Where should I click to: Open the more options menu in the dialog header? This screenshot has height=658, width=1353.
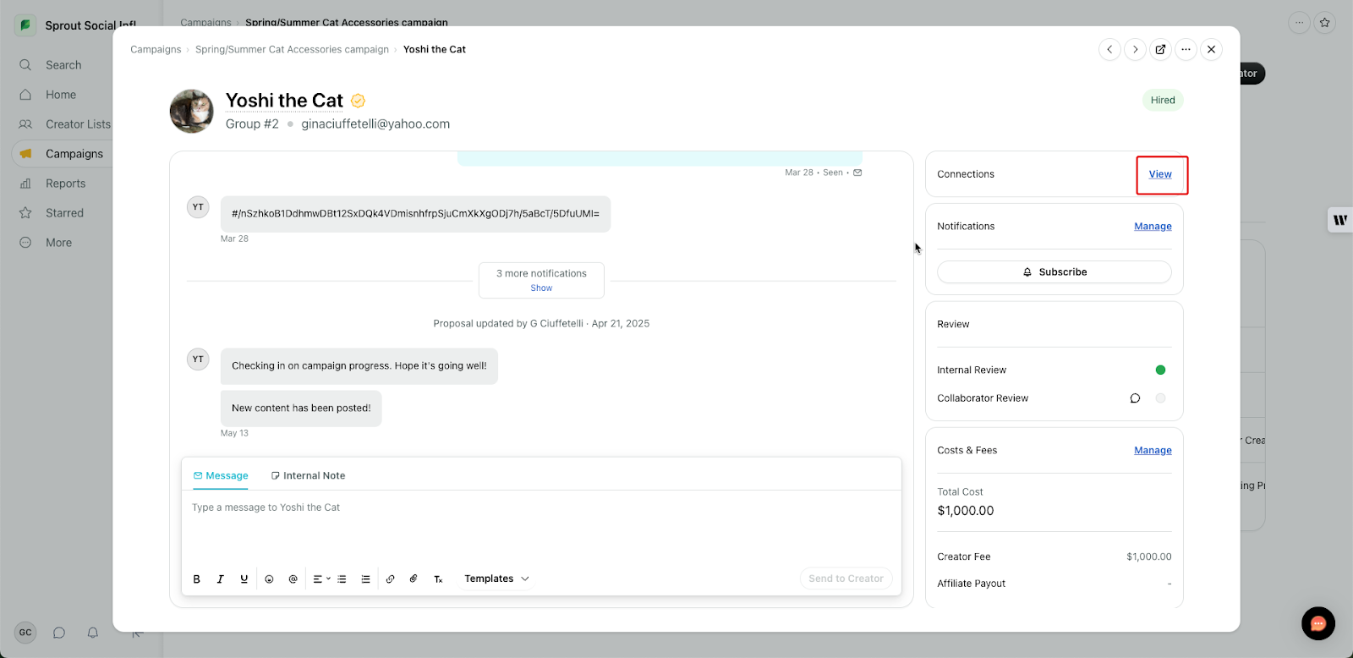tap(1186, 49)
